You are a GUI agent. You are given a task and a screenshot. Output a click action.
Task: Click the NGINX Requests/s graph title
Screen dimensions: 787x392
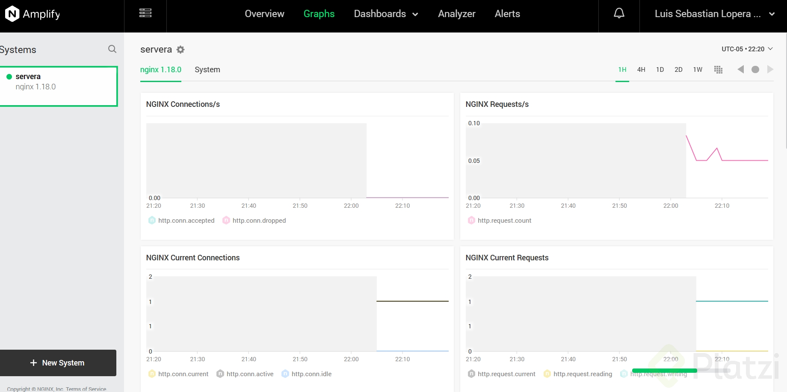tap(497, 104)
